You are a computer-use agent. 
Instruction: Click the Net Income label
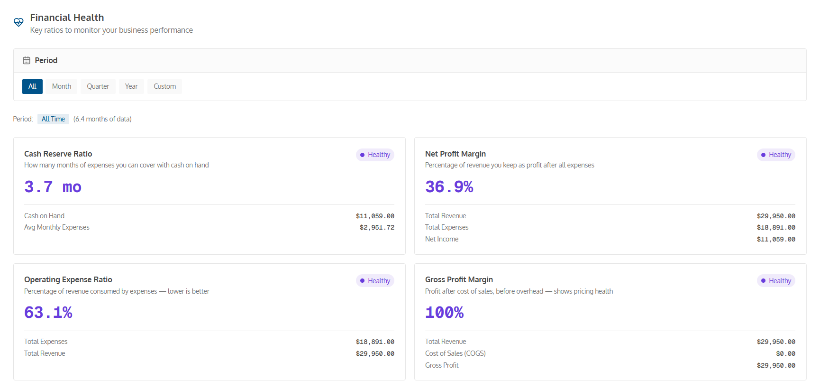point(442,239)
